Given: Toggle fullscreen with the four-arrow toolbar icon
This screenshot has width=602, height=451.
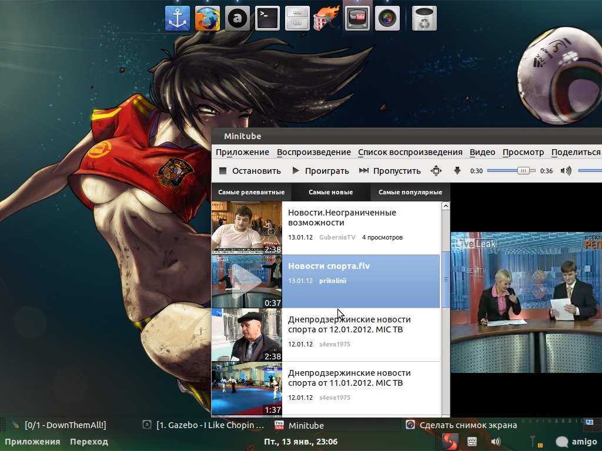Looking at the screenshot, I should click(436, 171).
